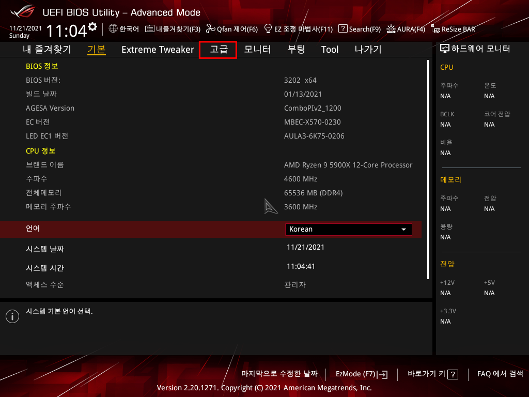Viewport: 529px width, 397px height.
Task: Open the 고급 tab
Action: tap(219, 50)
